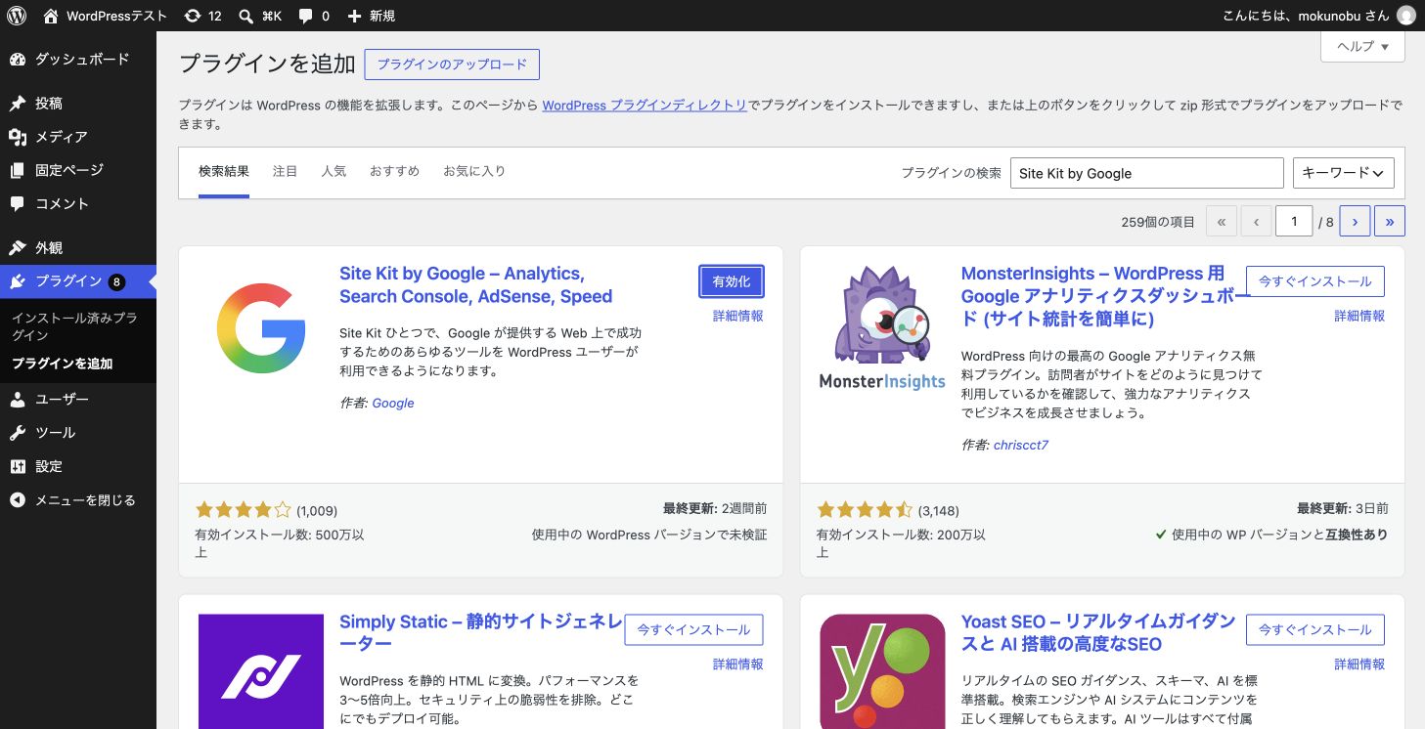Click the Simply Static title link
Screen dimensions: 1425x729
tap(481, 632)
